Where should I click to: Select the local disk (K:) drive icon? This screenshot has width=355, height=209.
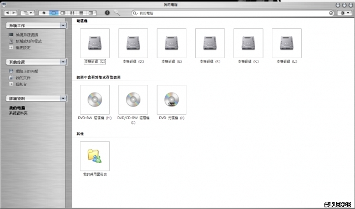248,43
